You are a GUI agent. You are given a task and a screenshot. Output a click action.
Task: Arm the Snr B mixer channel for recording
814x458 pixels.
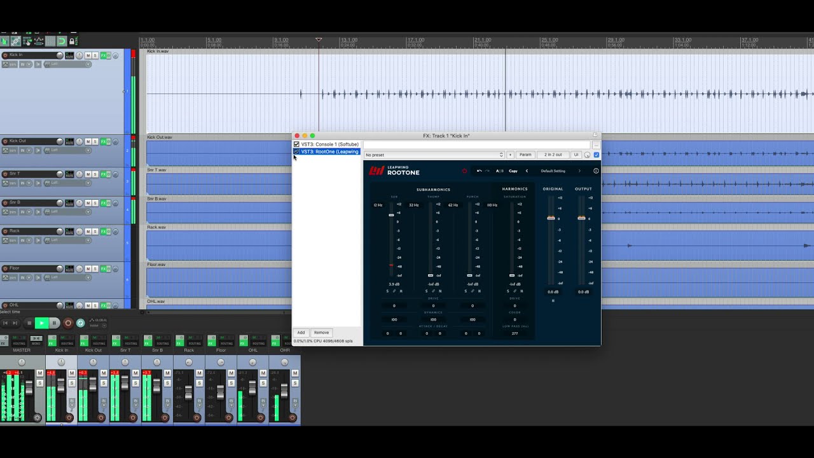(165, 418)
